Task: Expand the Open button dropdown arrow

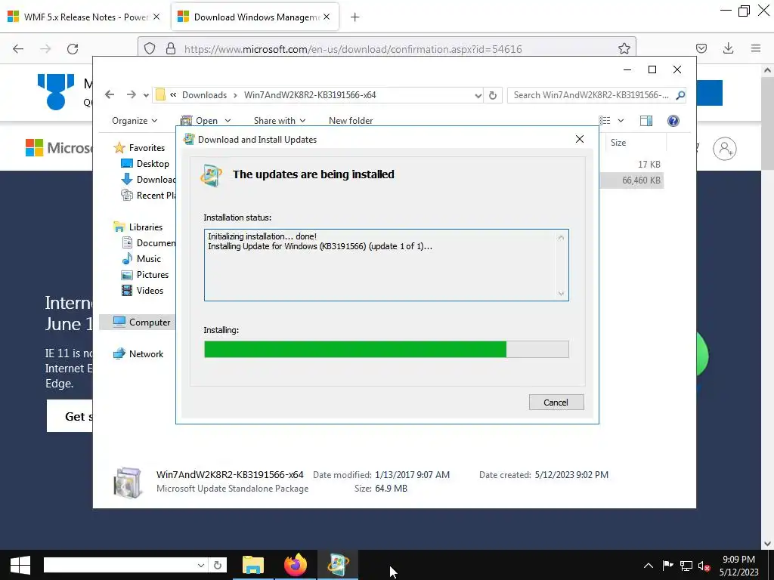Action: coord(228,121)
